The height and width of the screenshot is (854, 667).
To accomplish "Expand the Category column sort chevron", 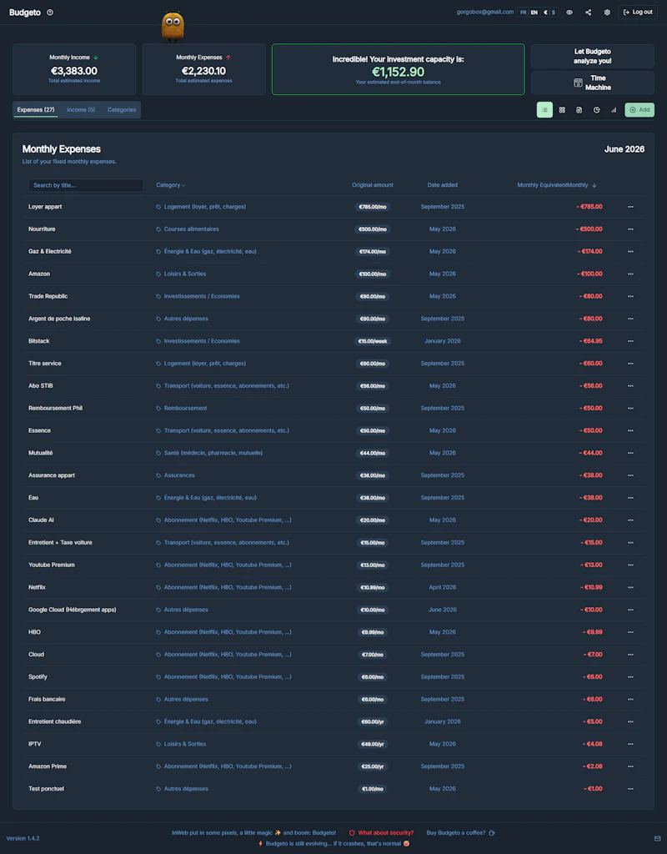I will click(x=183, y=186).
